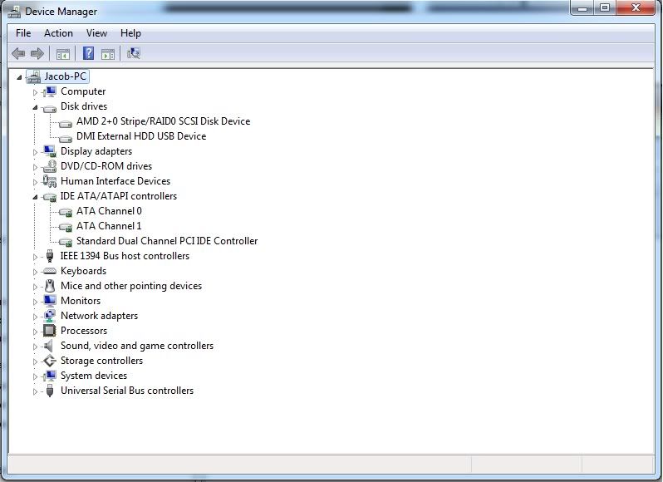This screenshot has width=663, height=482.
Task: Collapse the IDE ATA/ATAPI controllers category
Action: tap(35, 197)
